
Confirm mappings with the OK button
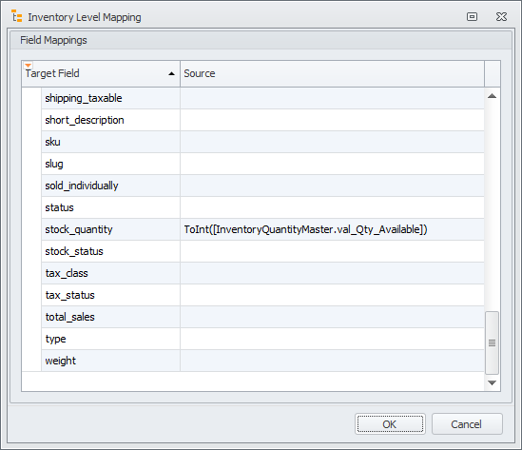click(x=390, y=424)
